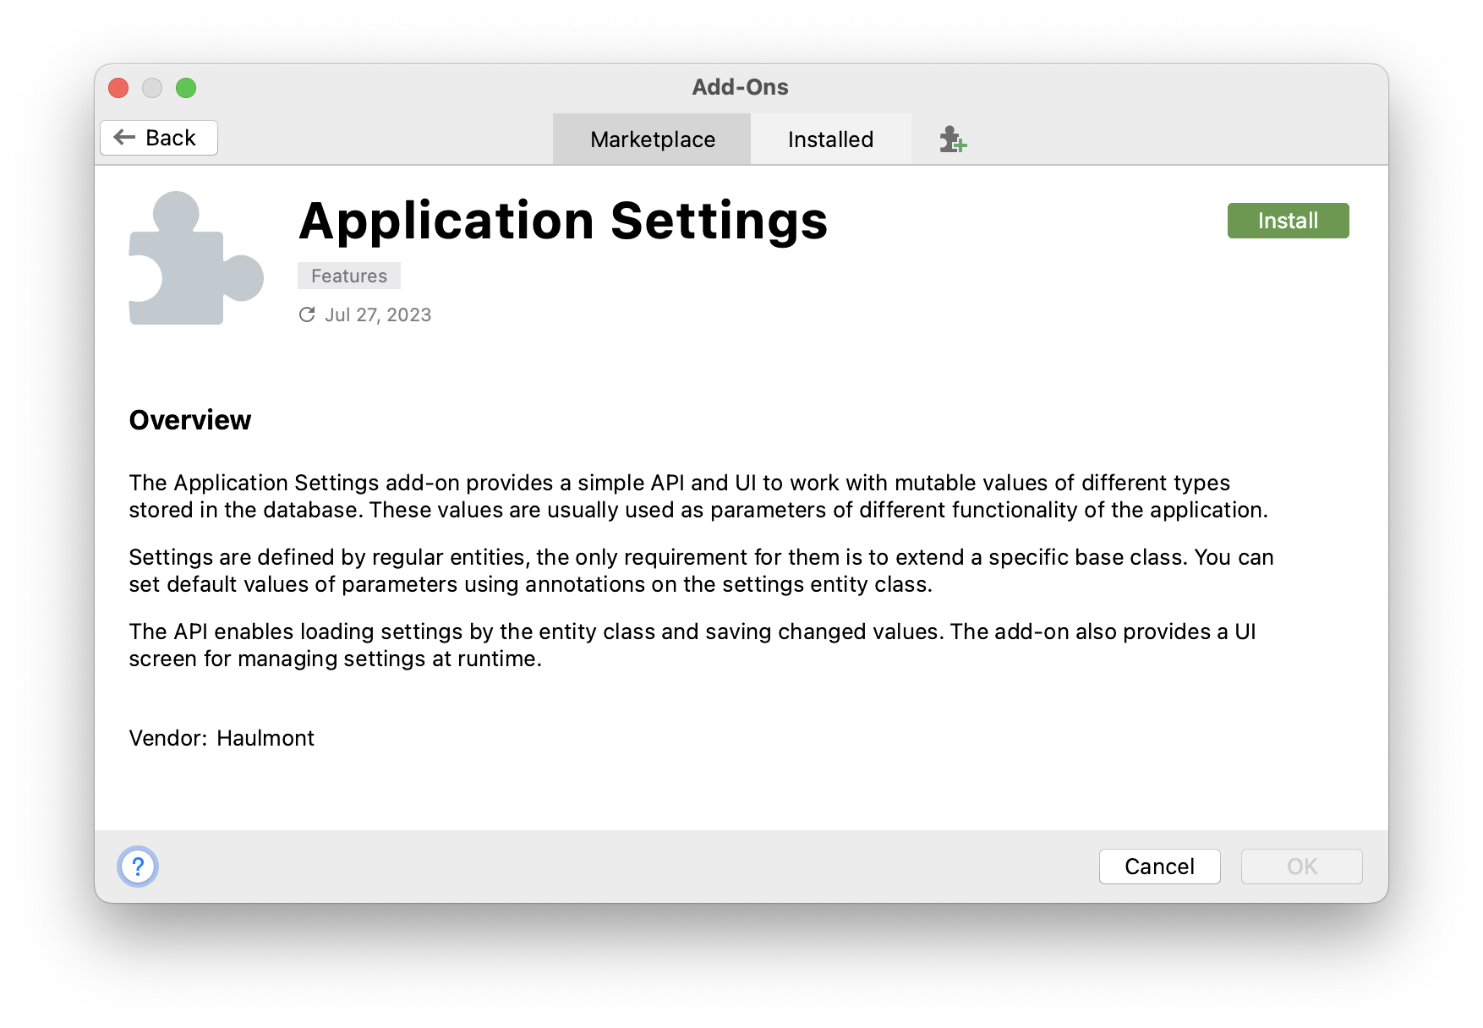Click the install add-on manually puzzle icon
The width and height of the screenshot is (1483, 1028).
click(953, 139)
